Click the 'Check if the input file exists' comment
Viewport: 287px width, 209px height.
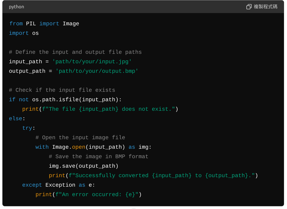pyautogui.click(x=62, y=90)
